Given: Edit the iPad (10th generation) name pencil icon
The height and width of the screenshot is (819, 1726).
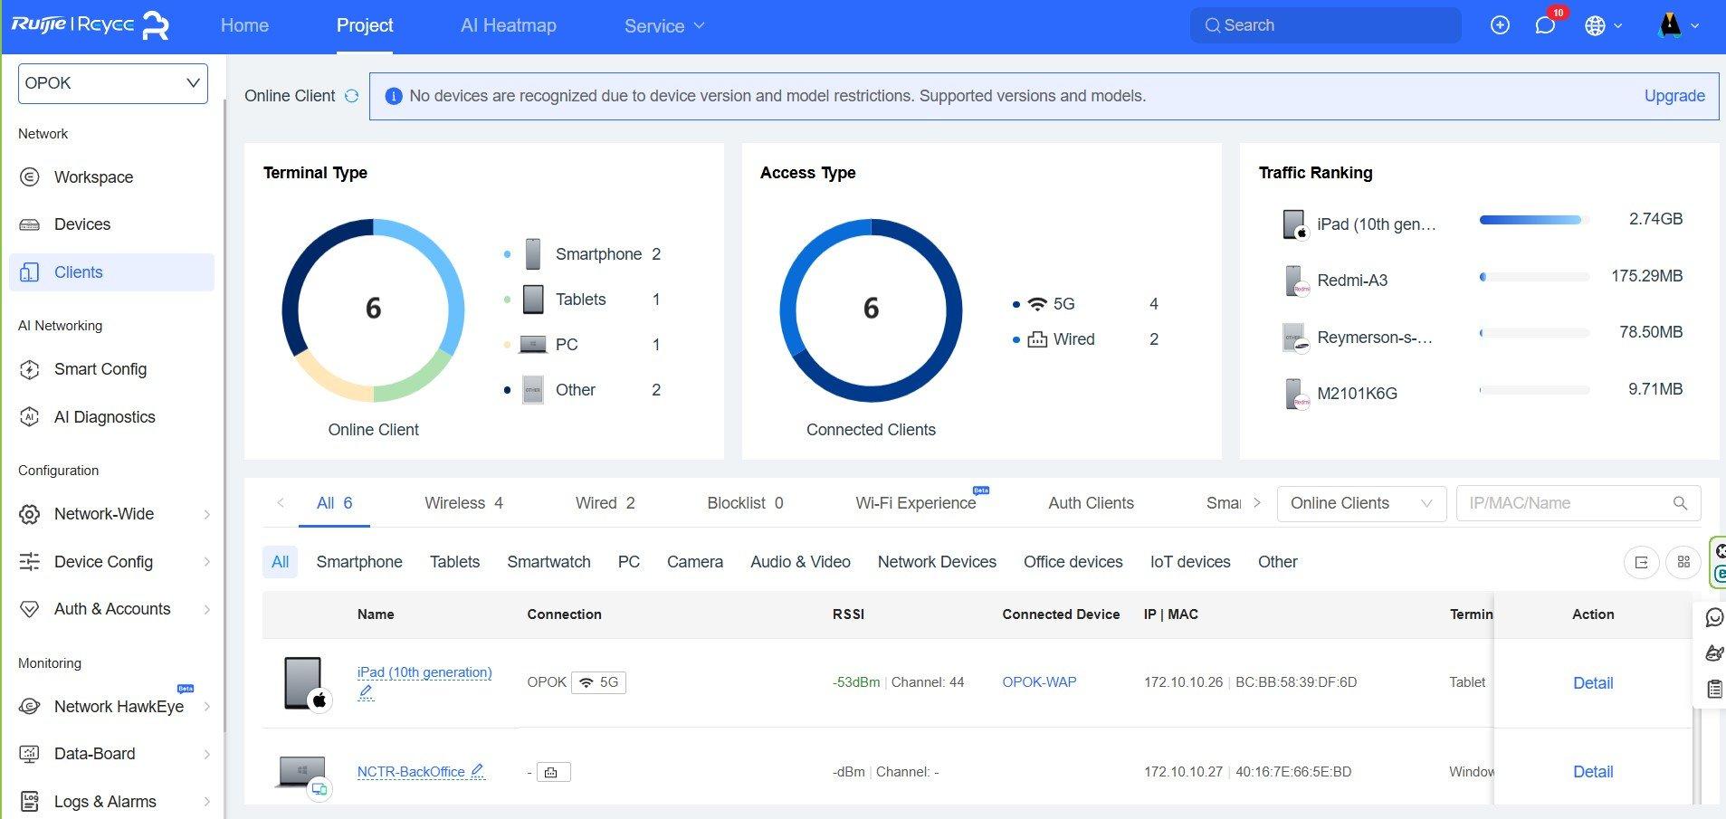Looking at the screenshot, I should pyautogui.click(x=366, y=692).
